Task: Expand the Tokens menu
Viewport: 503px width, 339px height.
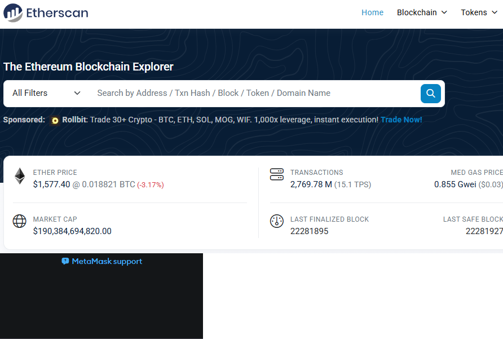Action: coord(479,12)
